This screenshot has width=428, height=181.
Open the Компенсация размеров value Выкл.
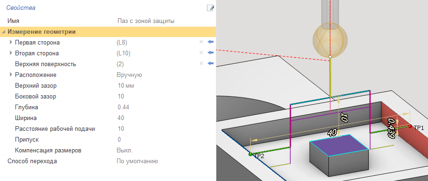[125, 150]
